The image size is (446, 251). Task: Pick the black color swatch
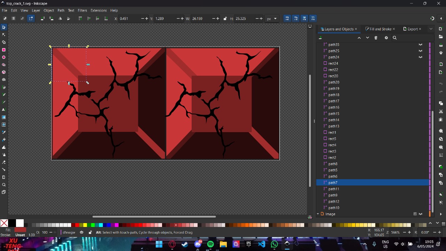point(12,223)
